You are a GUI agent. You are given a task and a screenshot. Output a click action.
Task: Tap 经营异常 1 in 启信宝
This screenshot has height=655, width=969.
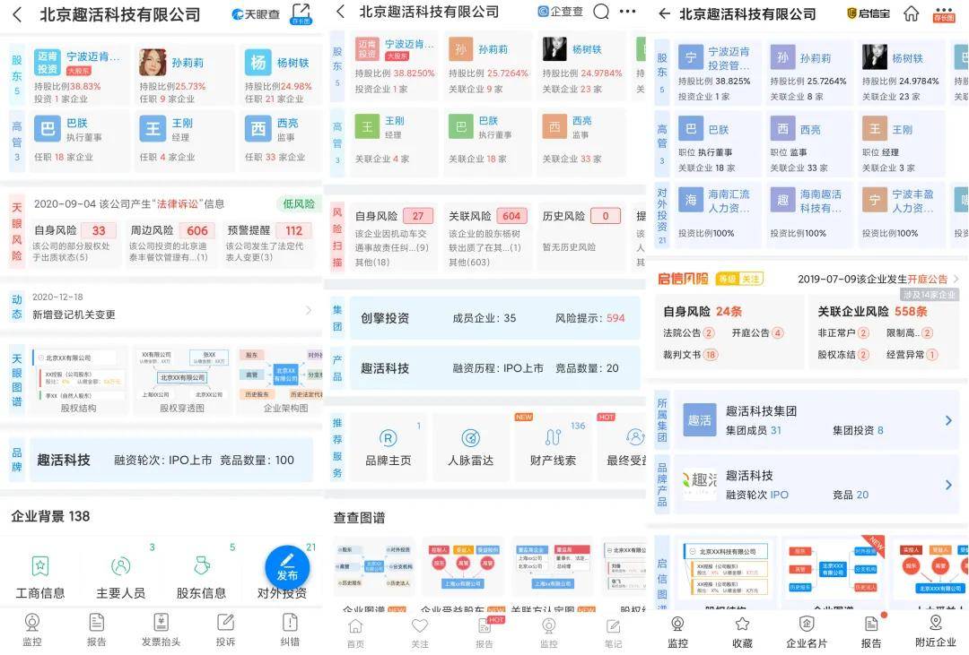point(912,354)
